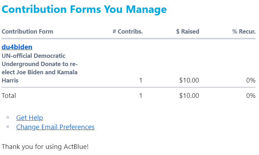The height and width of the screenshot is (155, 259).
Task: Click the Thank you for using ActBlue text
Action: (x=45, y=146)
